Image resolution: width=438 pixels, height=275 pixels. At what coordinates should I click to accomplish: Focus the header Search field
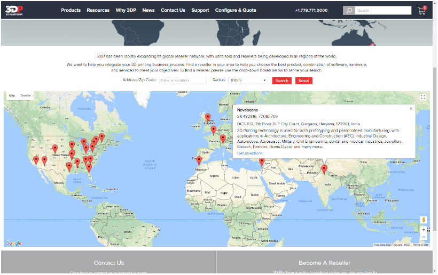click(x=383, y=11)
